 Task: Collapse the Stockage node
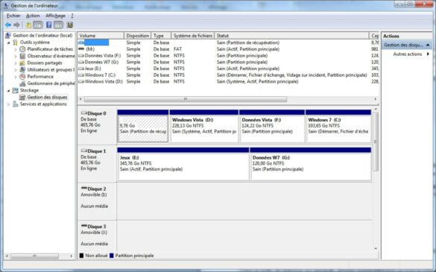coord(9,90)
